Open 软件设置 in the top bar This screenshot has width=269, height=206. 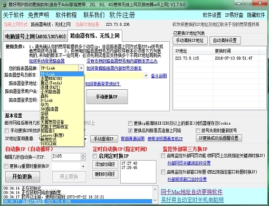tap(212, 15)
